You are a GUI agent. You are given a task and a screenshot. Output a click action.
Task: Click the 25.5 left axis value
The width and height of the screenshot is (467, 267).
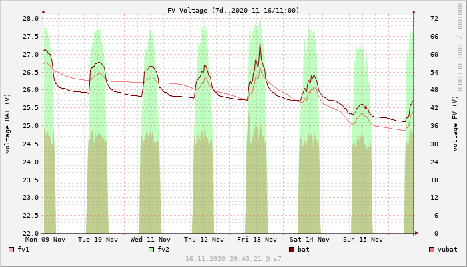tap(31, 108)
